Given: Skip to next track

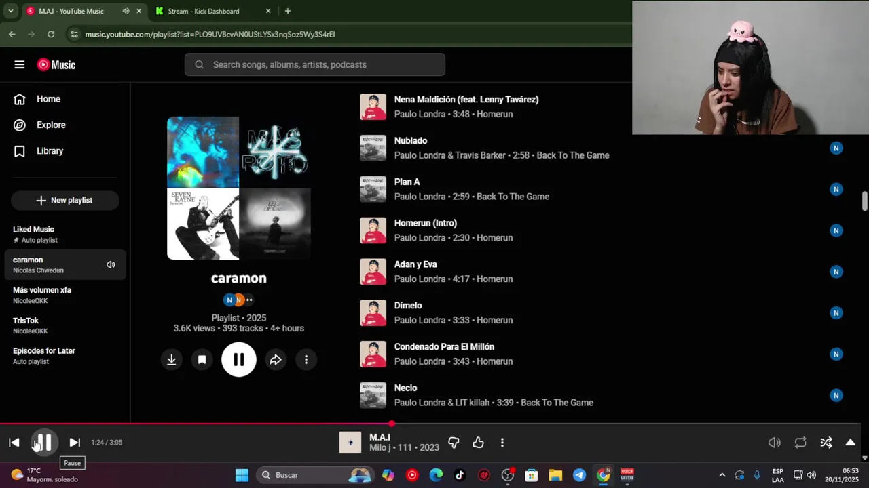Looking at the screenshot, I should point(75,443).
